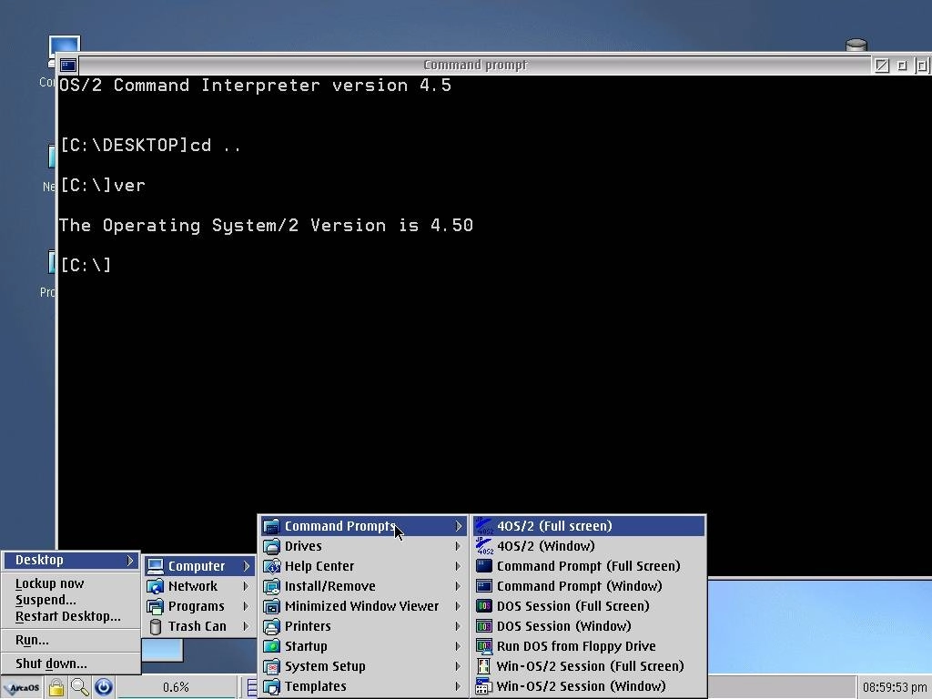Click the taskbar power shutdown icon
This screenshot has width=932, height=699.
104,688
